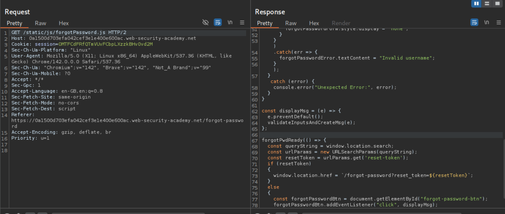Open the Request panel hamburger options menu
Screen dimensions: 505x214
[242, 22]
